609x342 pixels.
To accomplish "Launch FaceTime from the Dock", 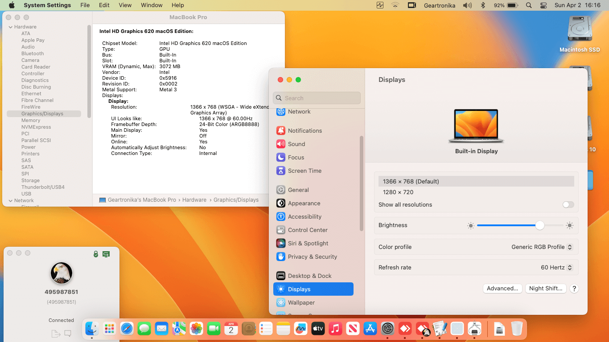I will point(214,329).
